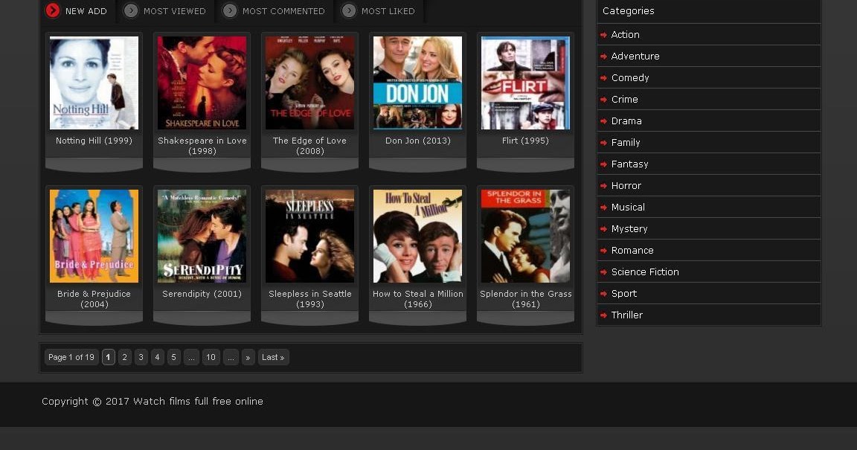The width and height of the screenshot is (857, 450).
Task: Click the red arrow bullet next to Action
Action: (x=603, y=35)
